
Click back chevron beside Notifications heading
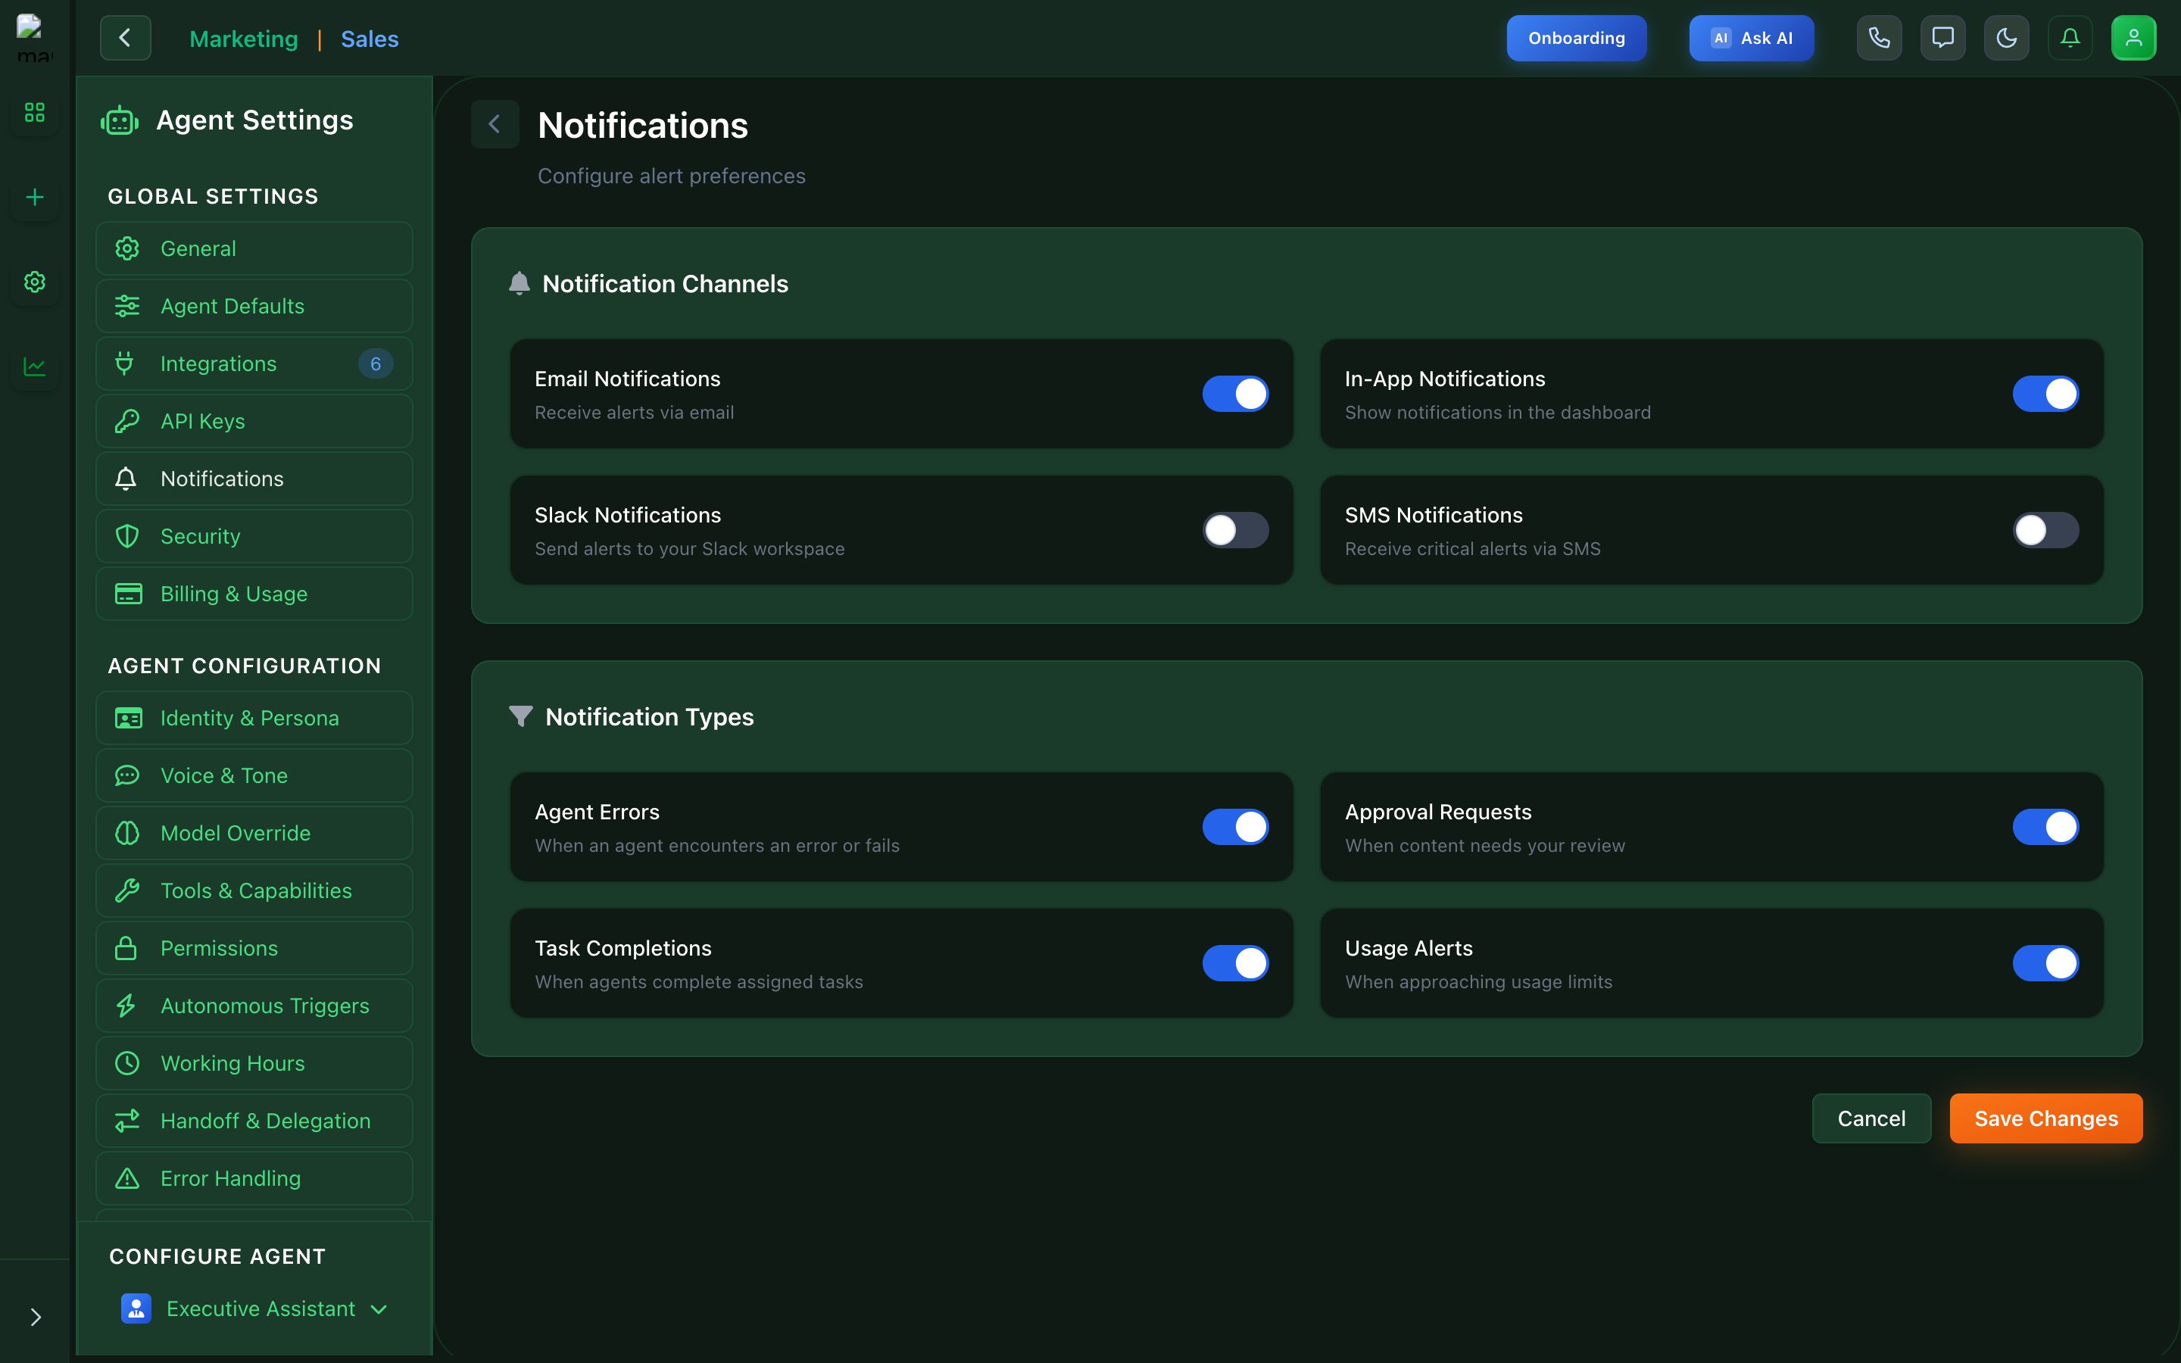point(495,124)
